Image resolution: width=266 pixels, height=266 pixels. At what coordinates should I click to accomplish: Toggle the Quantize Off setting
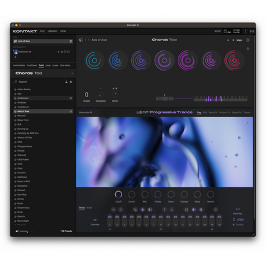95,220
